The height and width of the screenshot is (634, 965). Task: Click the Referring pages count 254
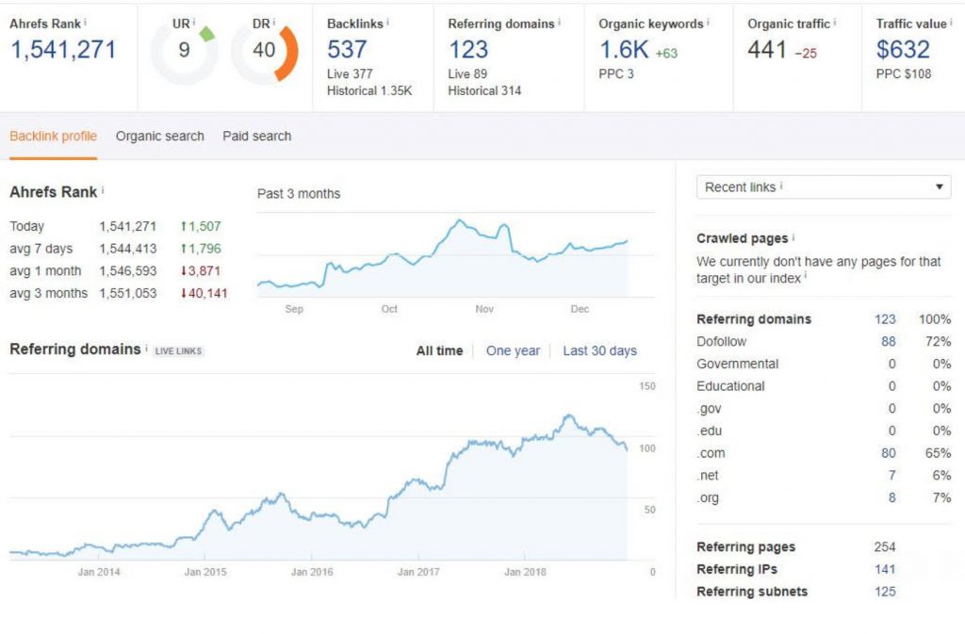[x=885, y=547]
